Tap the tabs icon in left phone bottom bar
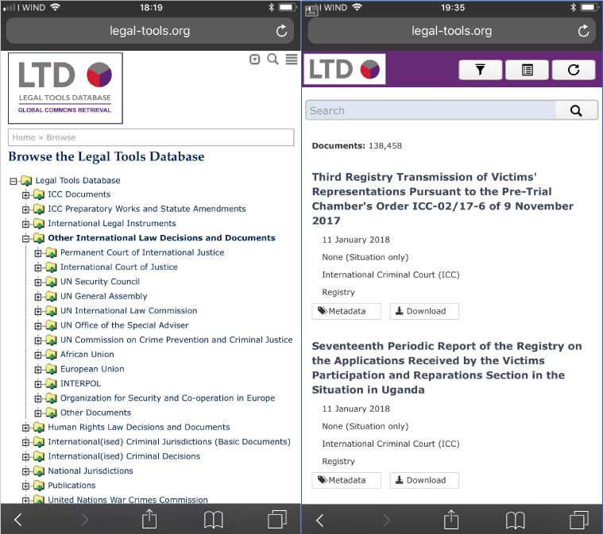 pyautogui.click(x=277, y=520)
